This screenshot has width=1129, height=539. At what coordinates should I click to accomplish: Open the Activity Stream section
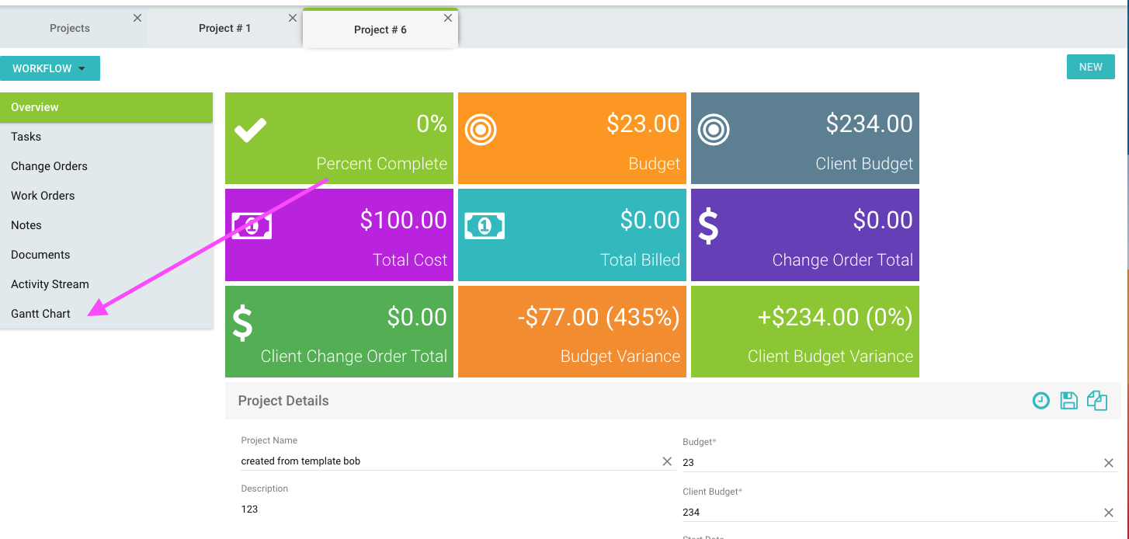coord(50,284)
